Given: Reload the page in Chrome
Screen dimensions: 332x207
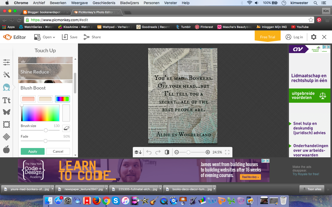Looking at the screenshot, I should 19,20.
